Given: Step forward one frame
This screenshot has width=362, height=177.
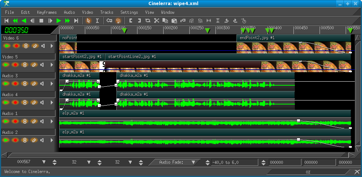Looking at the screenshot, I should click(x=50, y=21).
